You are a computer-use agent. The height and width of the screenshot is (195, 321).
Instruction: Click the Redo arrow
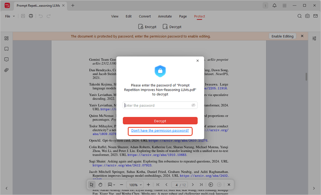[48, 16]
